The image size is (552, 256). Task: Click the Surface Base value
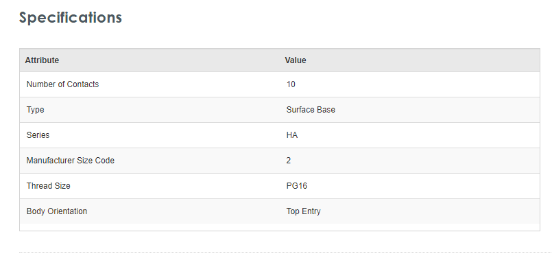pos(311,110)
